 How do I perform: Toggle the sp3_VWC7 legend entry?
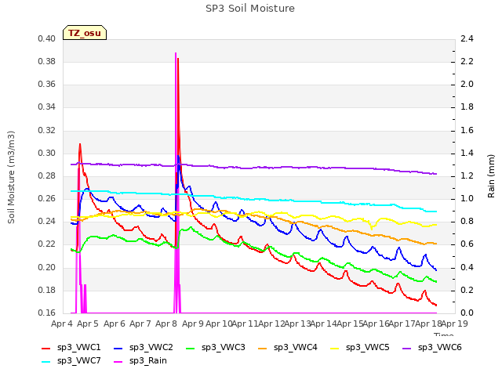click(x=71, y=360)
